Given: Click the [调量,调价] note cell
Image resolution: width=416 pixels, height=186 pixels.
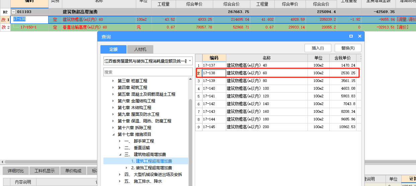Looking at the screenshot, I should [x=406, y=20].
